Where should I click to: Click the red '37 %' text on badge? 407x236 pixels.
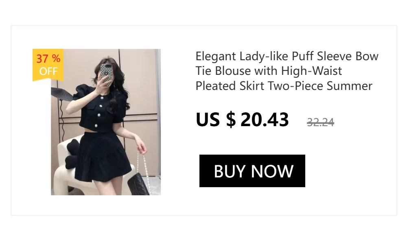tap(48, 59)
